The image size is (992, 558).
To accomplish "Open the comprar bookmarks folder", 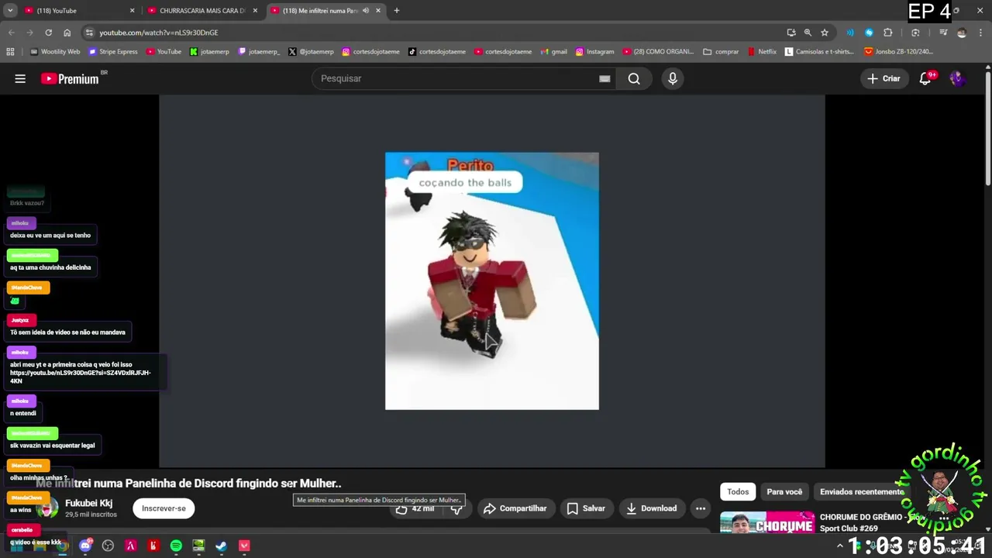I will pos(721,52).
